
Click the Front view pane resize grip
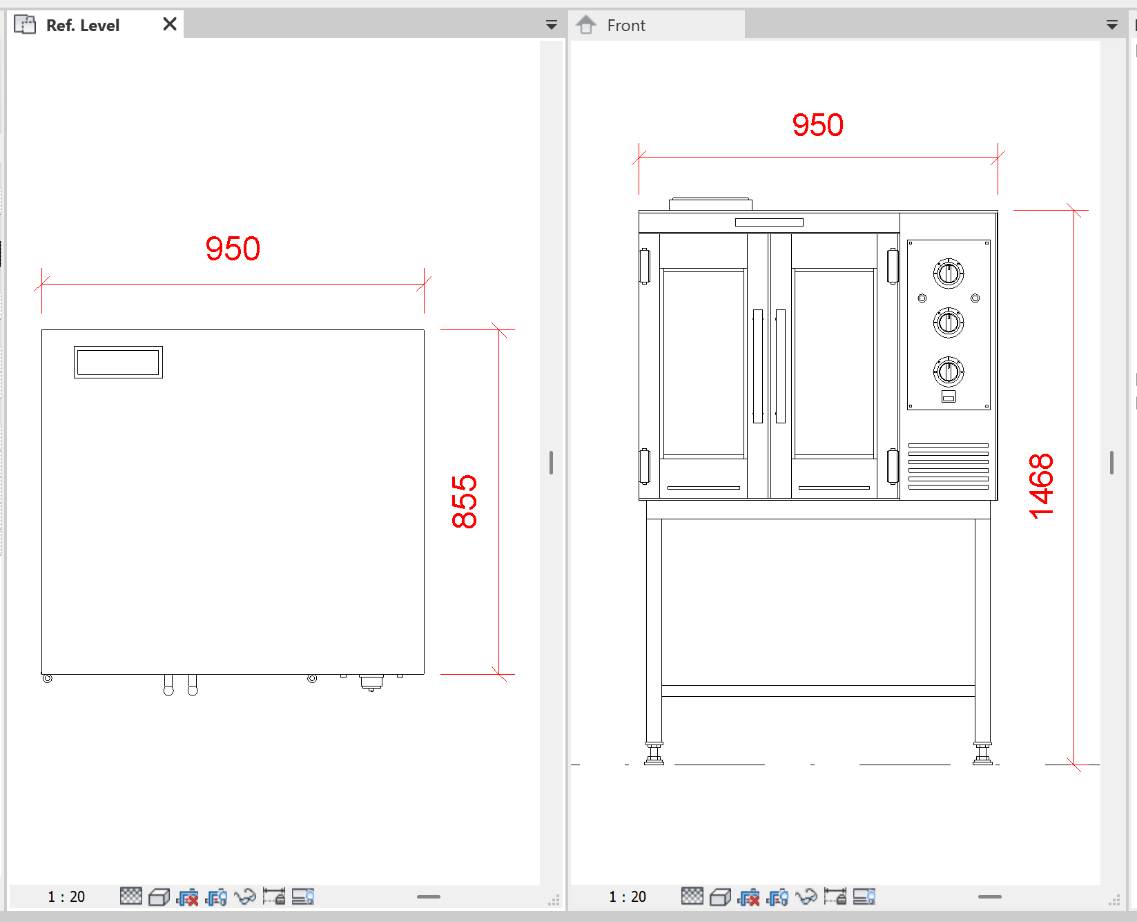1114,900
